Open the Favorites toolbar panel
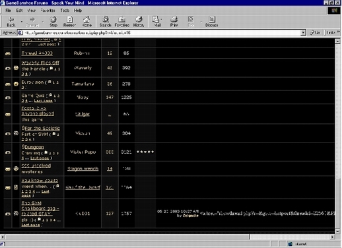 pos(121,22)
